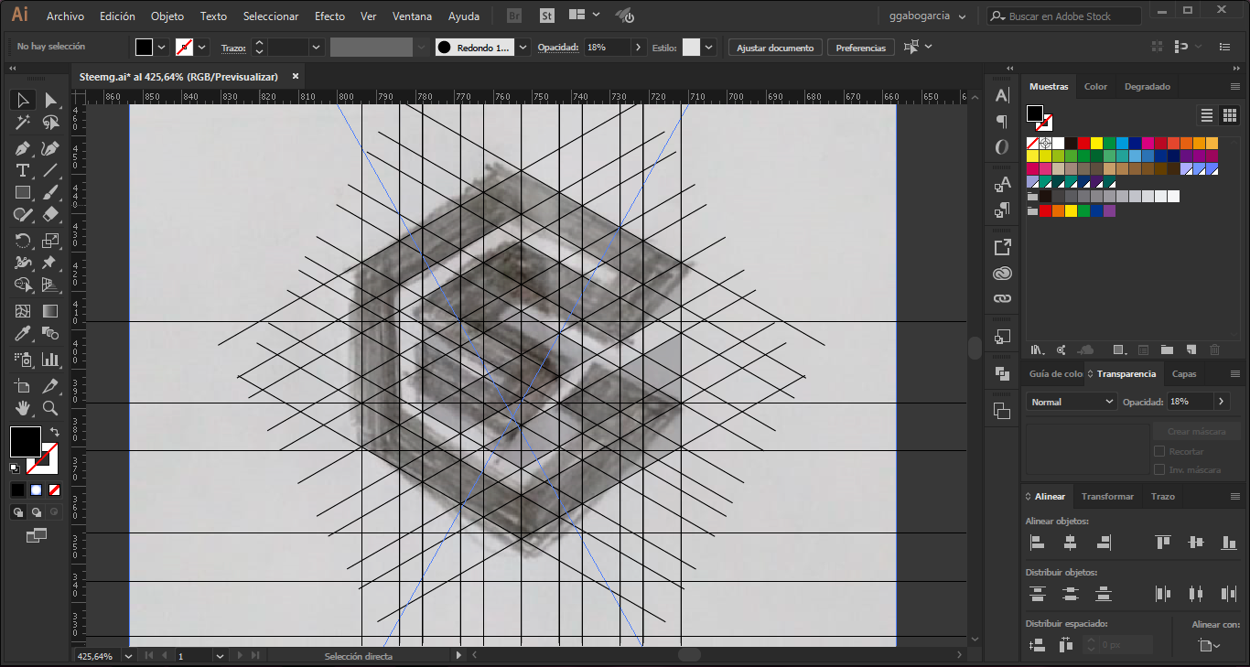Open the Normal blending mode dropdown
The image size is (1250, 667).
[1071, 402]
